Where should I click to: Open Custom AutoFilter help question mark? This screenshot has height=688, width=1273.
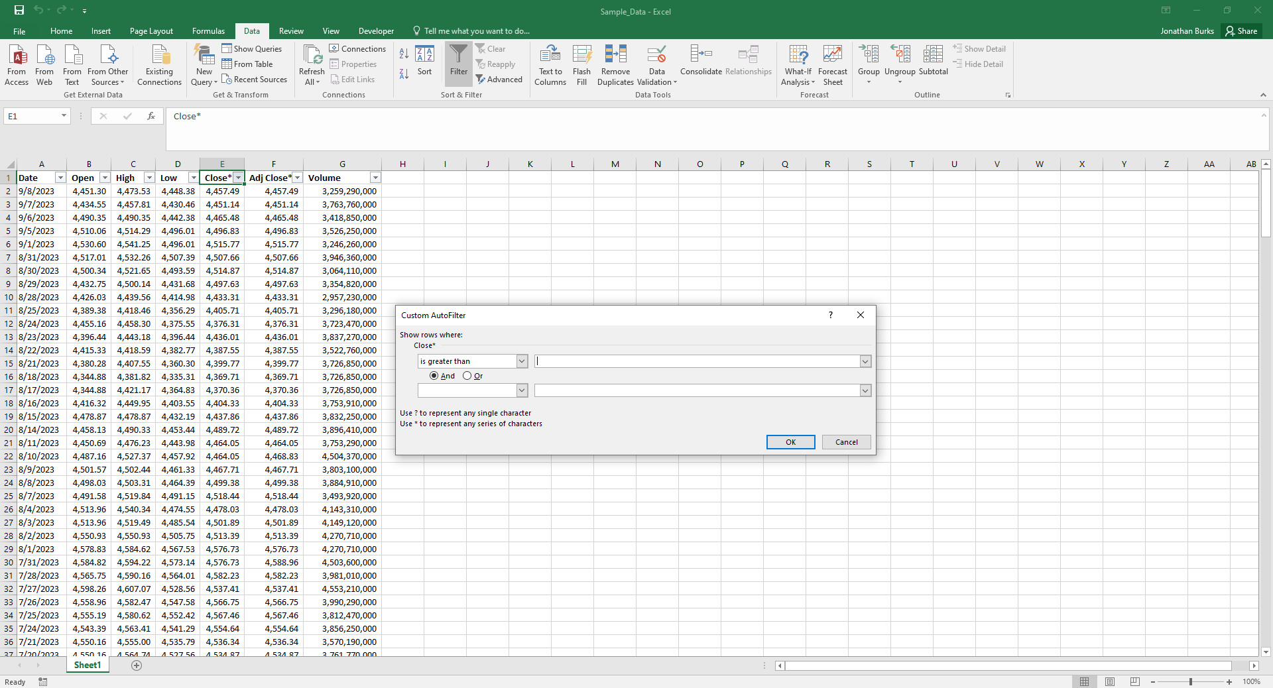[830, 315]
